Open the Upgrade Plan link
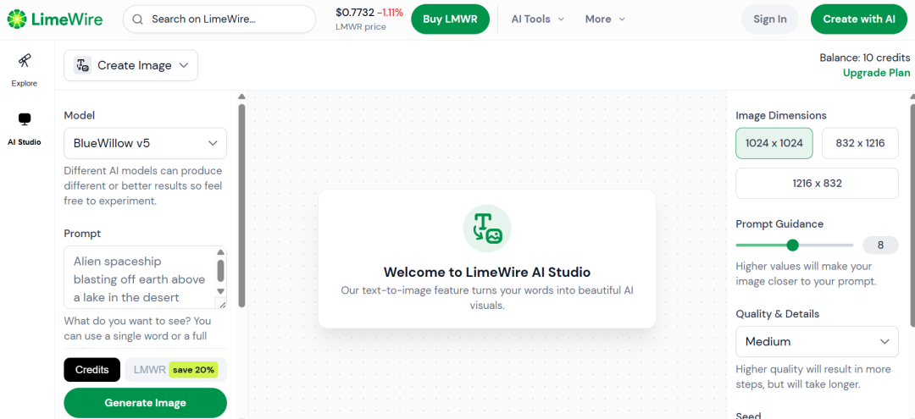This screenshot has height=419, width=915. click(877, 73)
